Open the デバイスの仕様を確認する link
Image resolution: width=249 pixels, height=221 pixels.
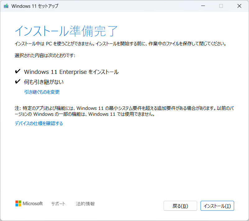39,123
